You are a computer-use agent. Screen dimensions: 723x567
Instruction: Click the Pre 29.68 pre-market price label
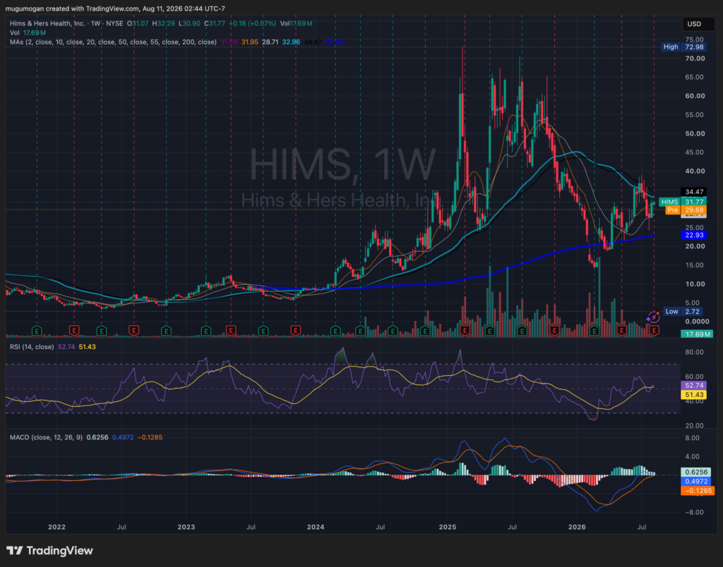click(686, 210)
